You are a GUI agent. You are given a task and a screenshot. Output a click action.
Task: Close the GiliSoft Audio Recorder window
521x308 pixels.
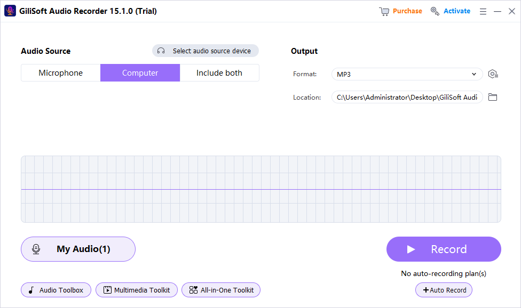[512, 11]
